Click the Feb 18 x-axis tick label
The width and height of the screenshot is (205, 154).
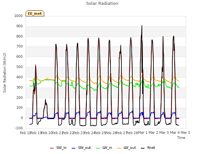pyautogui.click(x=25, y=133)
